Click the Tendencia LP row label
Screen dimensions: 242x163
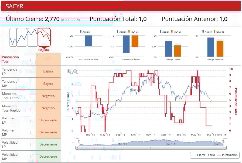click(x=9, y=71)
